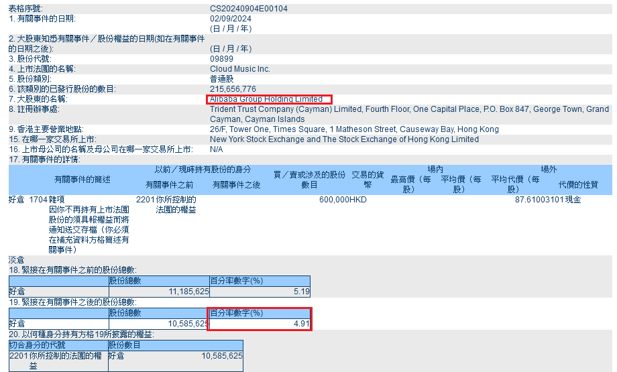Select the relevant event date 02/09/2024
This screenshot has width=617, height=372.
point(231,19)
